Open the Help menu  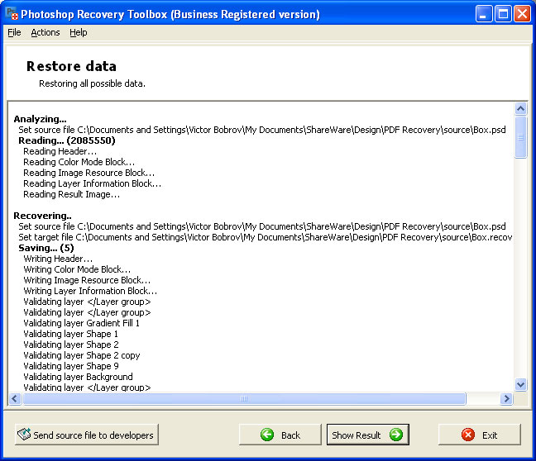point(79,32)
